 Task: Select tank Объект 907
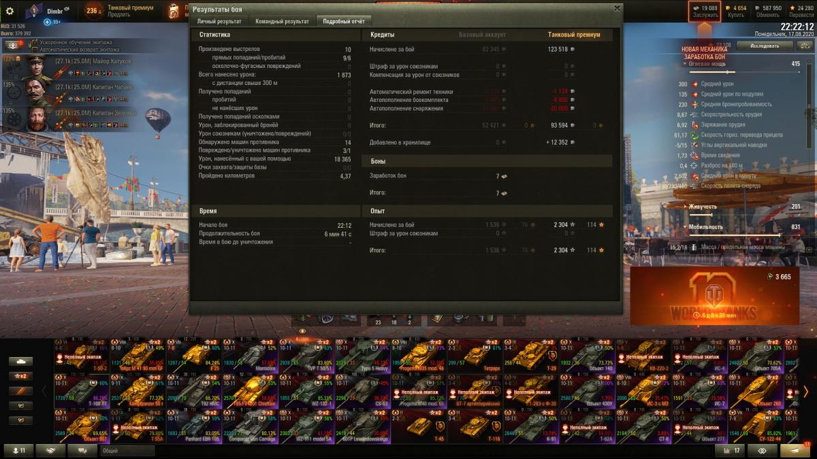tap(80, 426)
